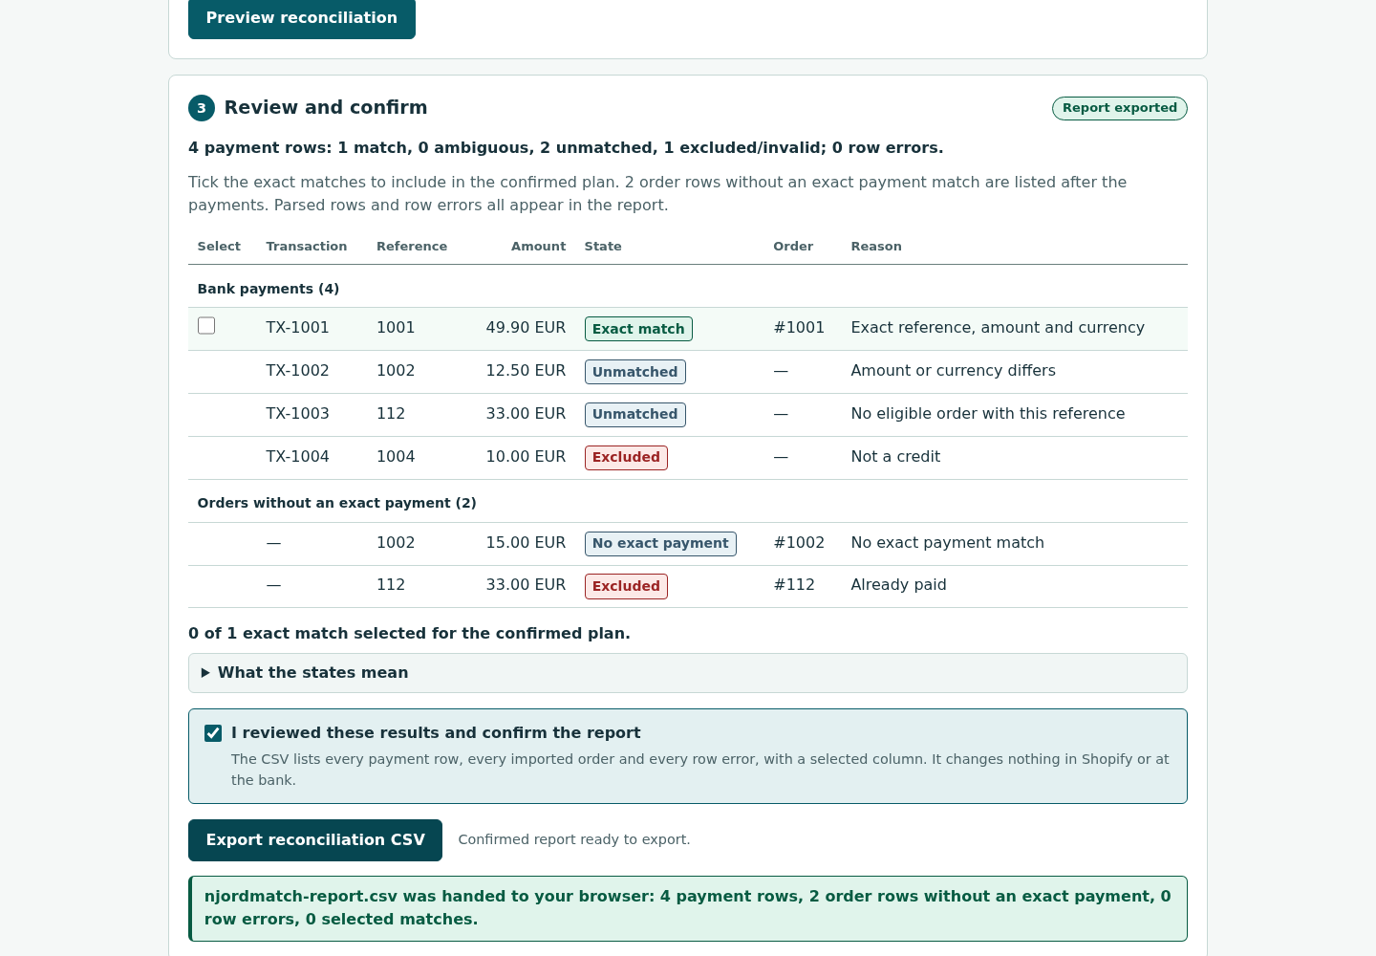Click the '0 of 1 exact match selected' summary
Image resolution: width=1376 pixels, height=956 pixels.
point(409,634)
